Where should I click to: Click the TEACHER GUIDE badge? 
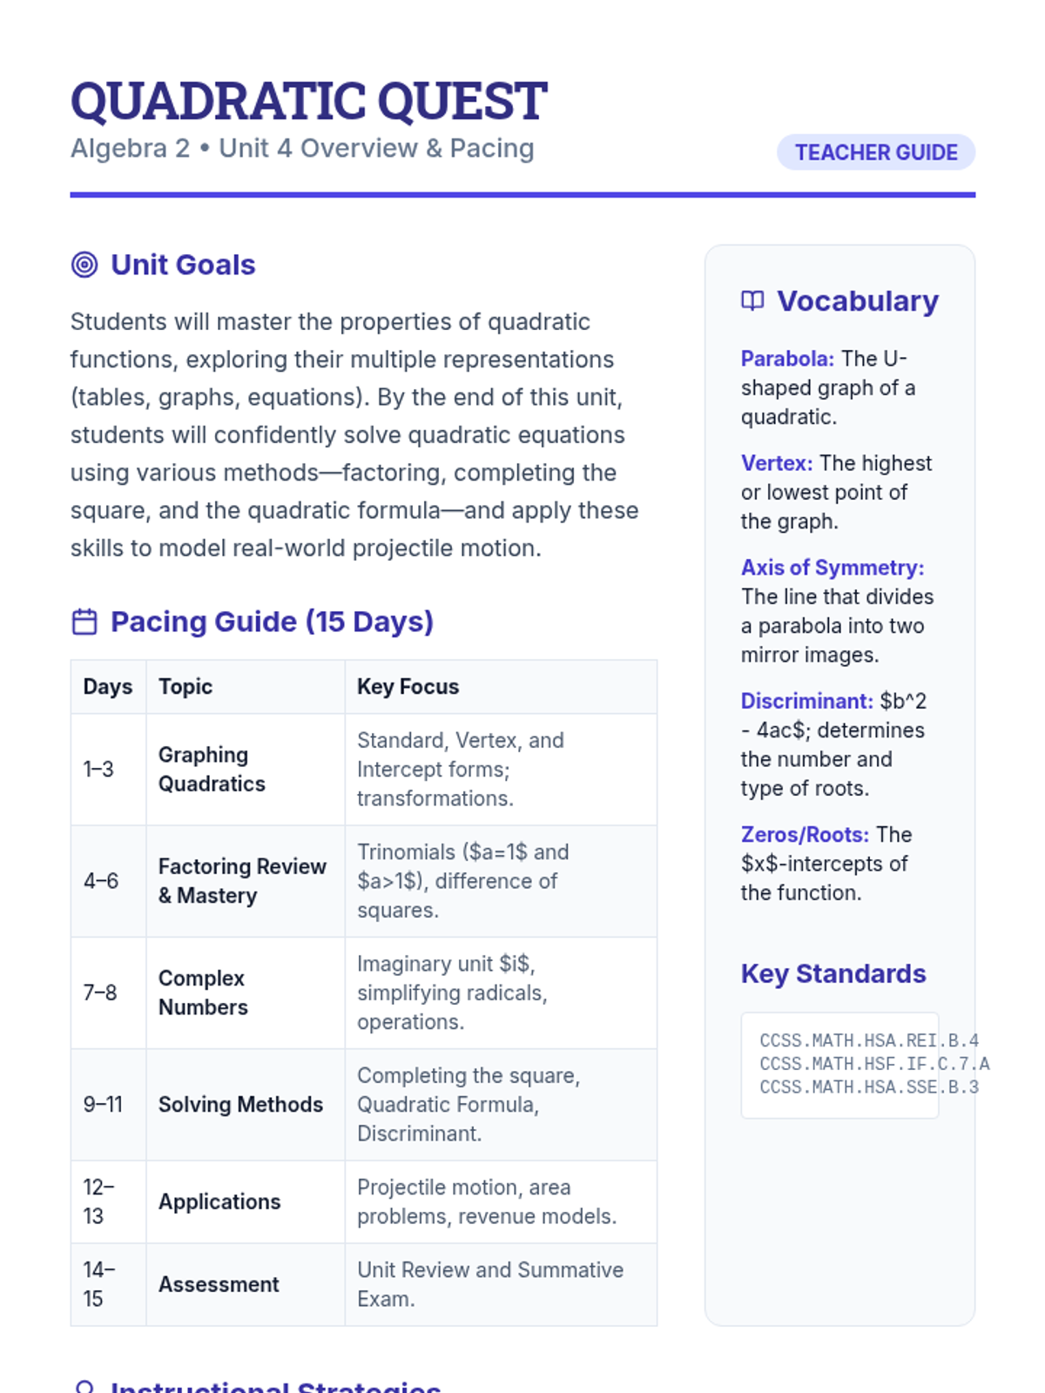(x=875, y=152)
